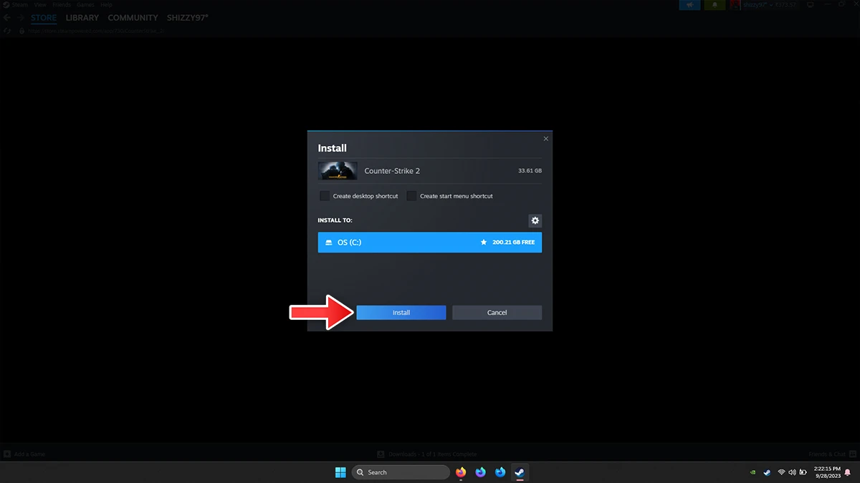Cancel the installation dialog

pos(497,313)
